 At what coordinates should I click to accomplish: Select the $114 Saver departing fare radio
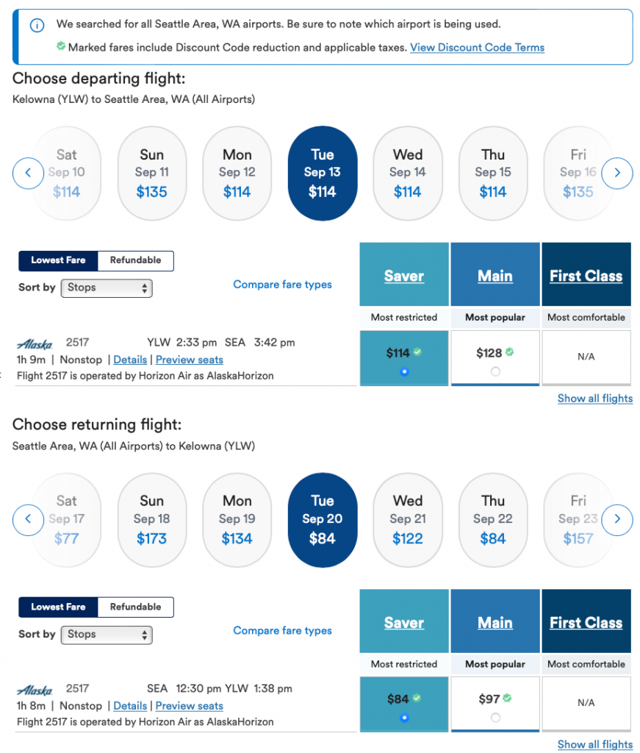(403, 371)
